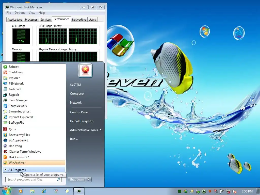This screenshot has height=195, width=260.
Task: Click the network tray icon with red X
Action: coord(228,191)
